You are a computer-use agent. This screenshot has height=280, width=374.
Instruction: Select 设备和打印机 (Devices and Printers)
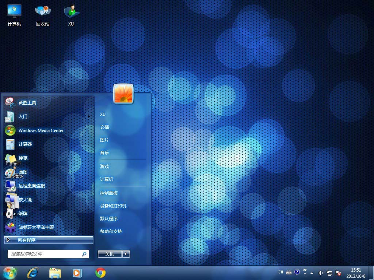point(113,206)
